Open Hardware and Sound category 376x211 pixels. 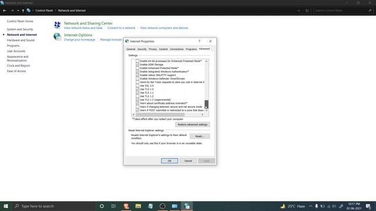click(21, 40)
